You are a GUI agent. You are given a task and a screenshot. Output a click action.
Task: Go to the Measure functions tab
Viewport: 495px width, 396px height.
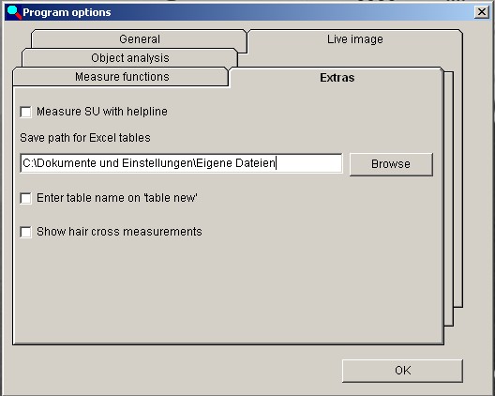(122, 77)
